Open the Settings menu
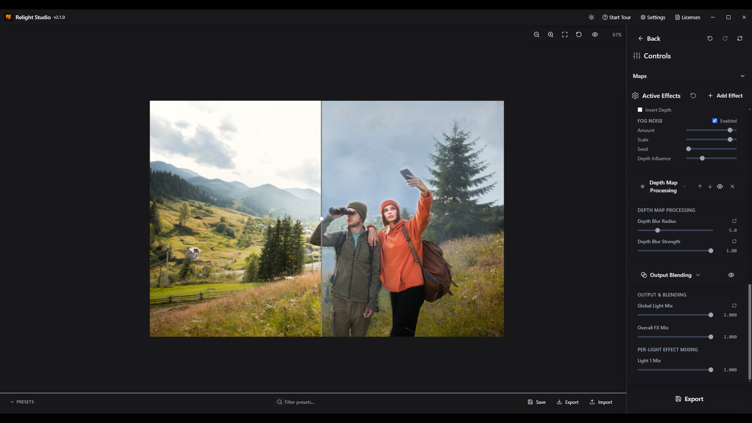752x423 pixels. point(653,17)
